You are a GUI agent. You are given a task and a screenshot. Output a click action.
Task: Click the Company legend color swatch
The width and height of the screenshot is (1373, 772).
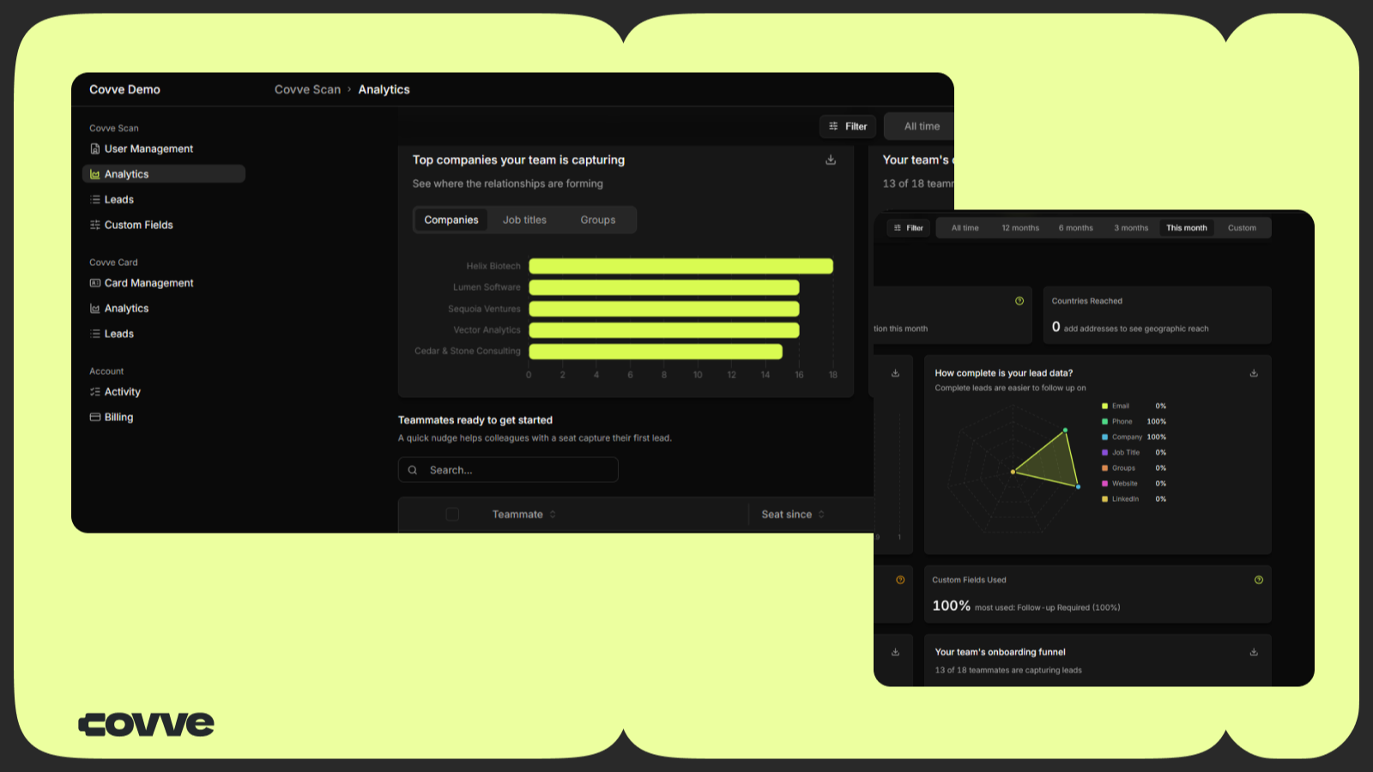[1104, 437]
